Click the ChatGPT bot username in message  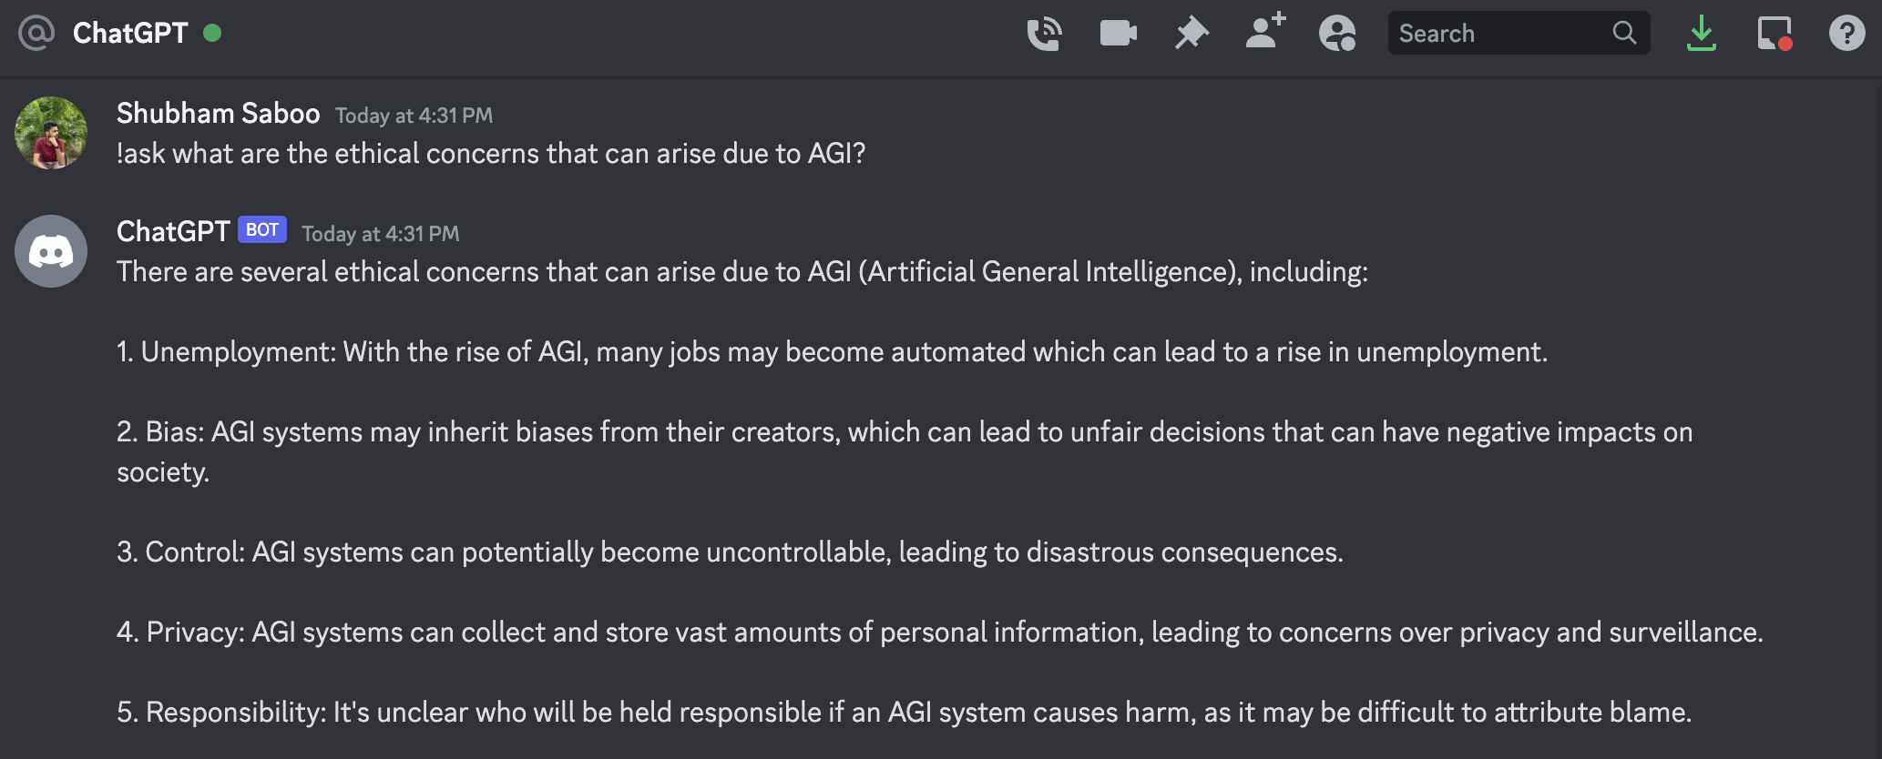tap(173, 231)
